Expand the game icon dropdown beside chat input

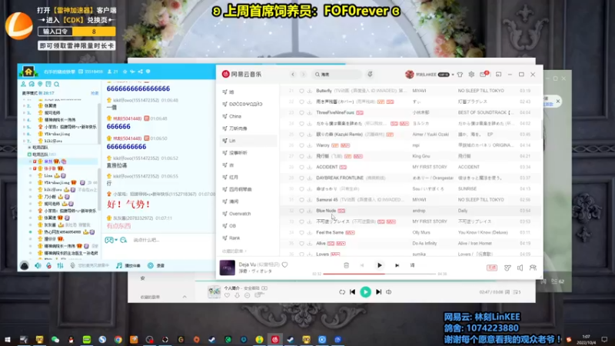point(116,240)
